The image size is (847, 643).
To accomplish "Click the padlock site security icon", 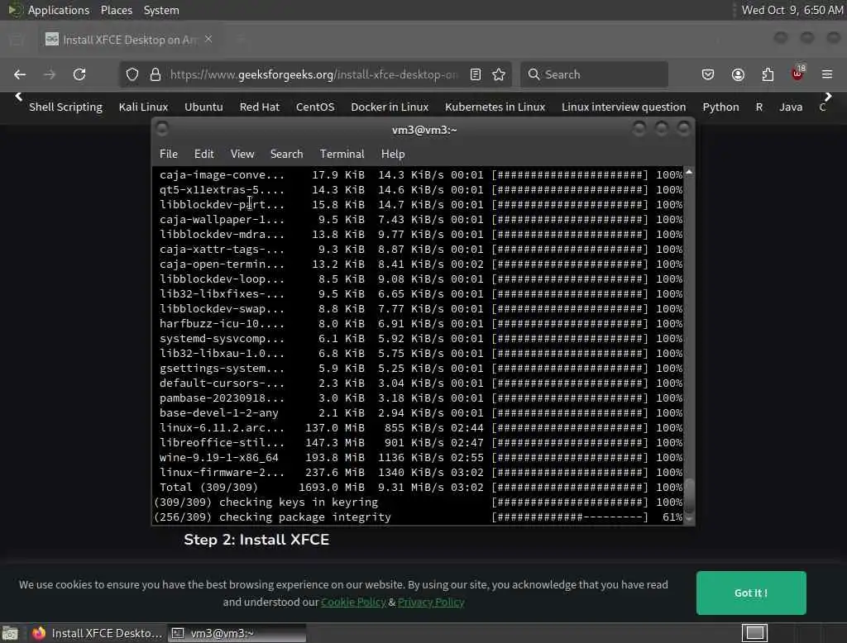I will (156, 74).
